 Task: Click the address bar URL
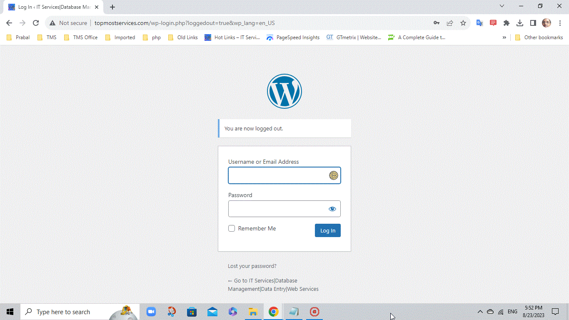coord(185,23)
